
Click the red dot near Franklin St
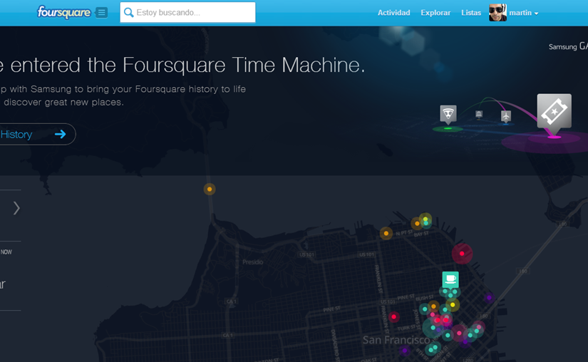pos(393,317)
